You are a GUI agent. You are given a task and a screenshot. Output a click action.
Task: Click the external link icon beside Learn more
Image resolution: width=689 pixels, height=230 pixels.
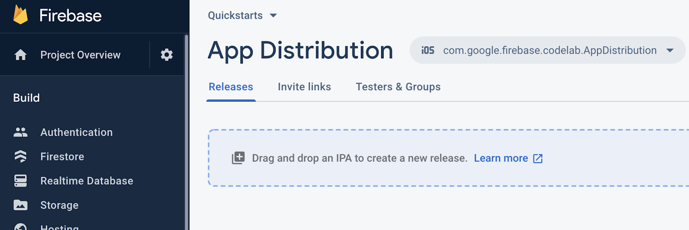point(538,158)
